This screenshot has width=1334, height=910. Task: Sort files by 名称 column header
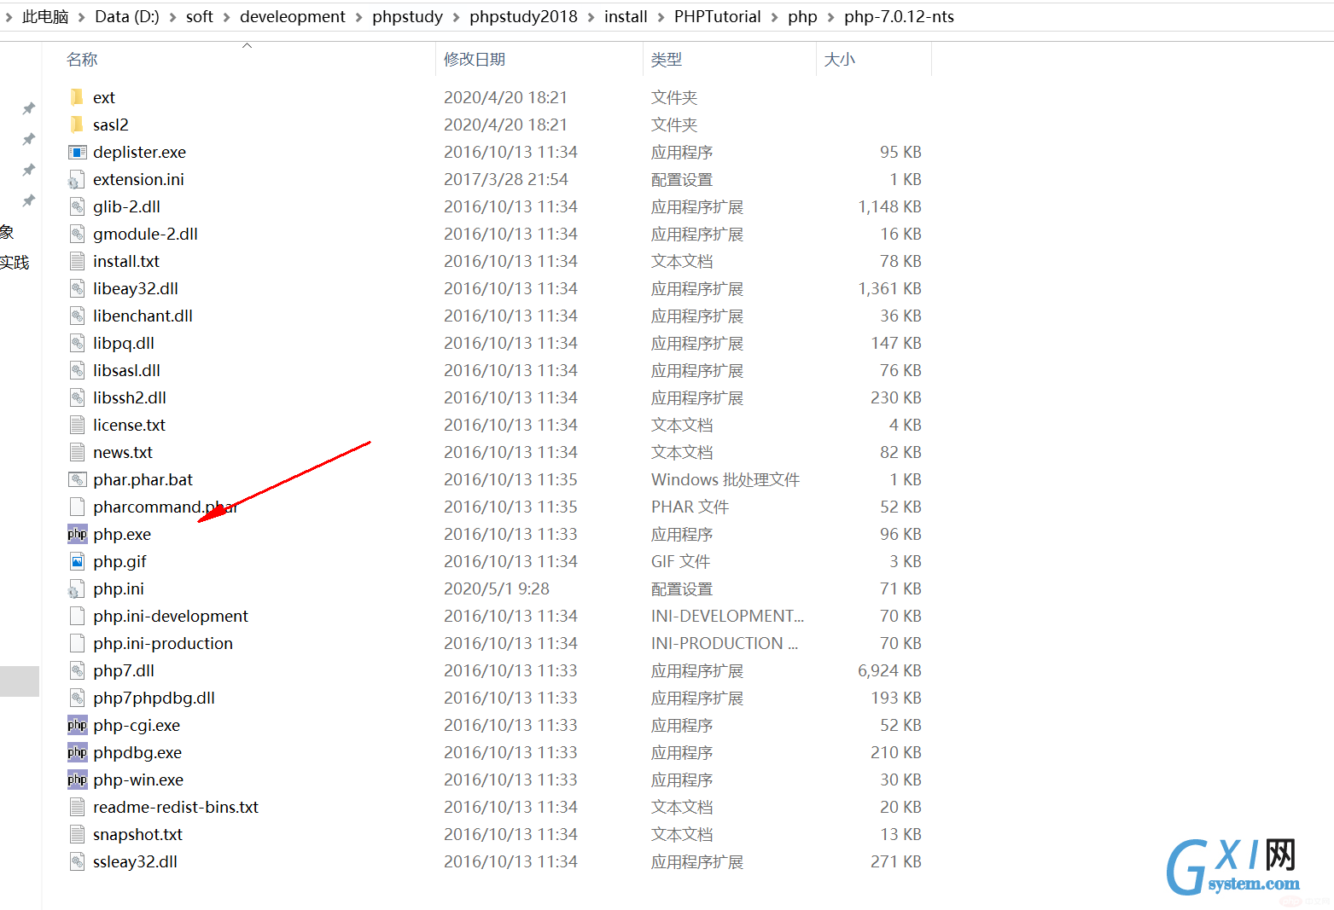point(82,60)
